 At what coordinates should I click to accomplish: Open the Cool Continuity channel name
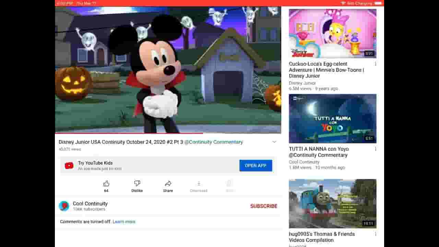(x=90, y=203)
